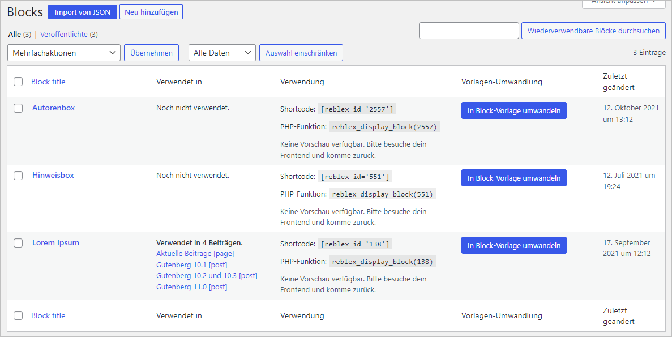Convert Lorem Ipsum to a block template
Viewport: 672px width, 337px height.
coord(513,245)
